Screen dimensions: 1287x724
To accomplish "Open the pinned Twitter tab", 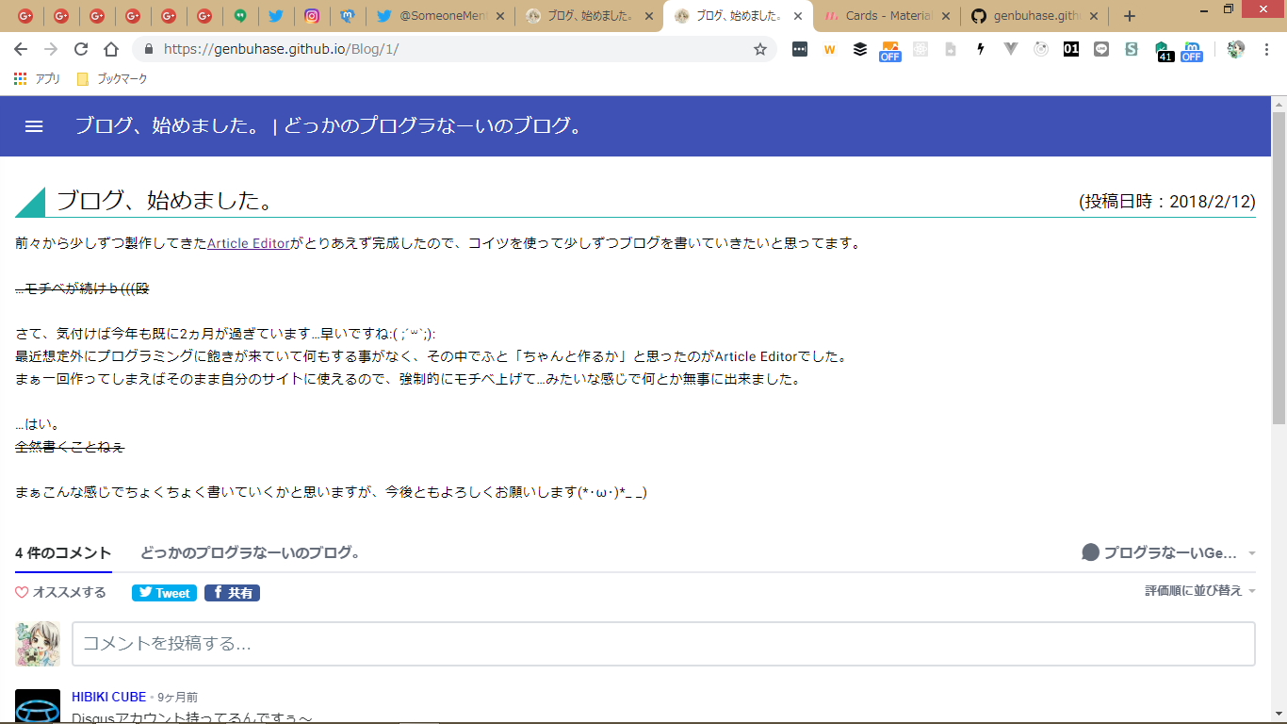I will [x=275, y=16].
